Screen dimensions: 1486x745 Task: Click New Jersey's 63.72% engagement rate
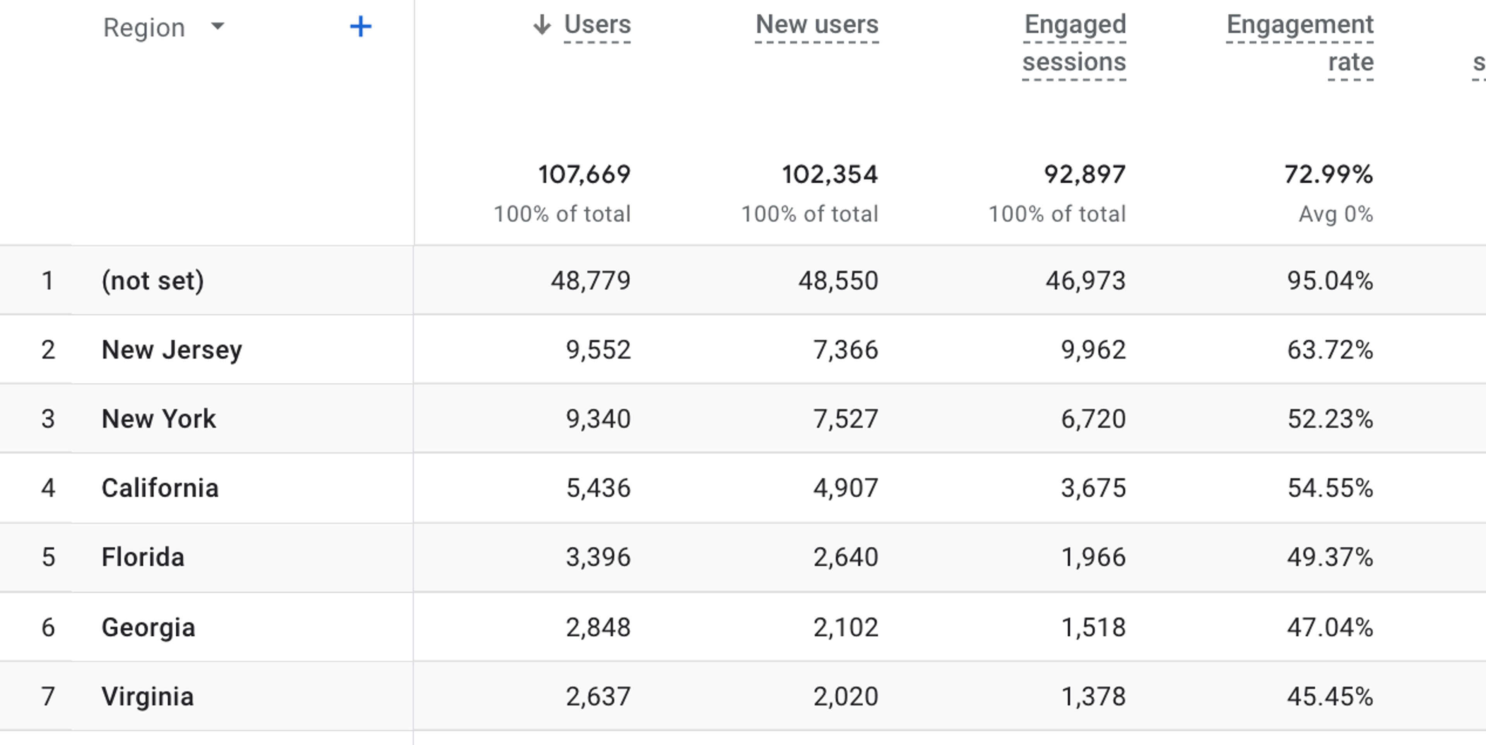click(x=1330, y=349)
